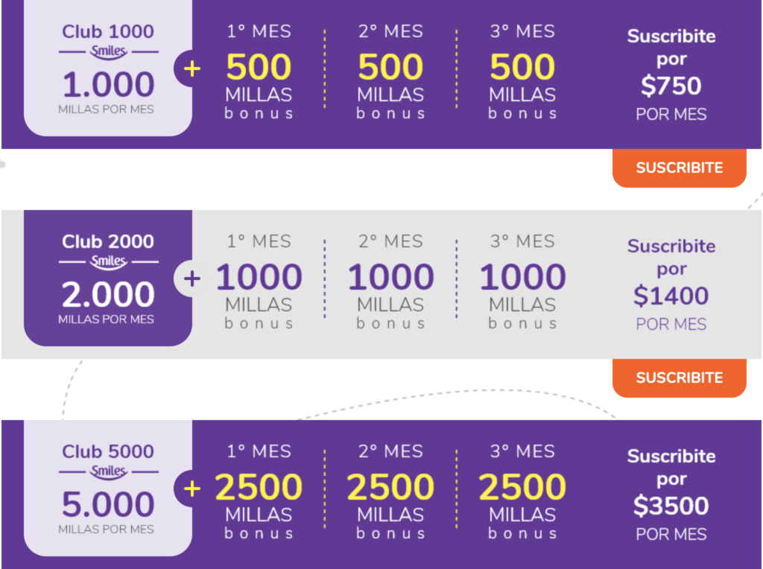Click the 1.000 millas por mes text
763x569 pixels.
[x=107, y=92]
